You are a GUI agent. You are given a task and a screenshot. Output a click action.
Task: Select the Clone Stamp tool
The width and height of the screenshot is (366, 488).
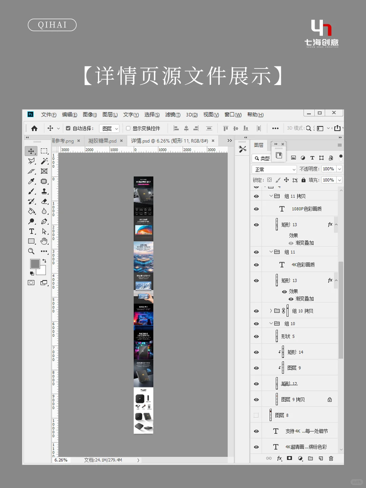44,191
